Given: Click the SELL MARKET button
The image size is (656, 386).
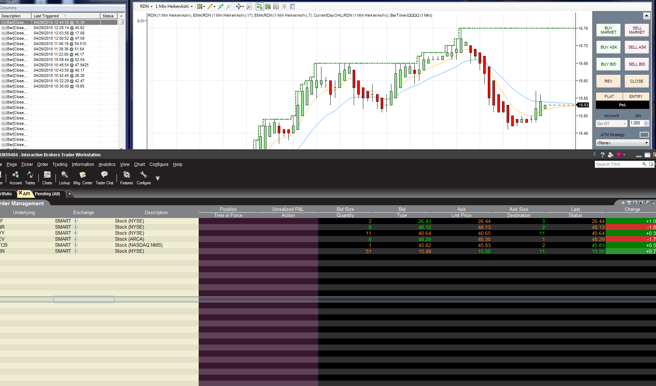Looking at the screenshot, I should 637,30.
